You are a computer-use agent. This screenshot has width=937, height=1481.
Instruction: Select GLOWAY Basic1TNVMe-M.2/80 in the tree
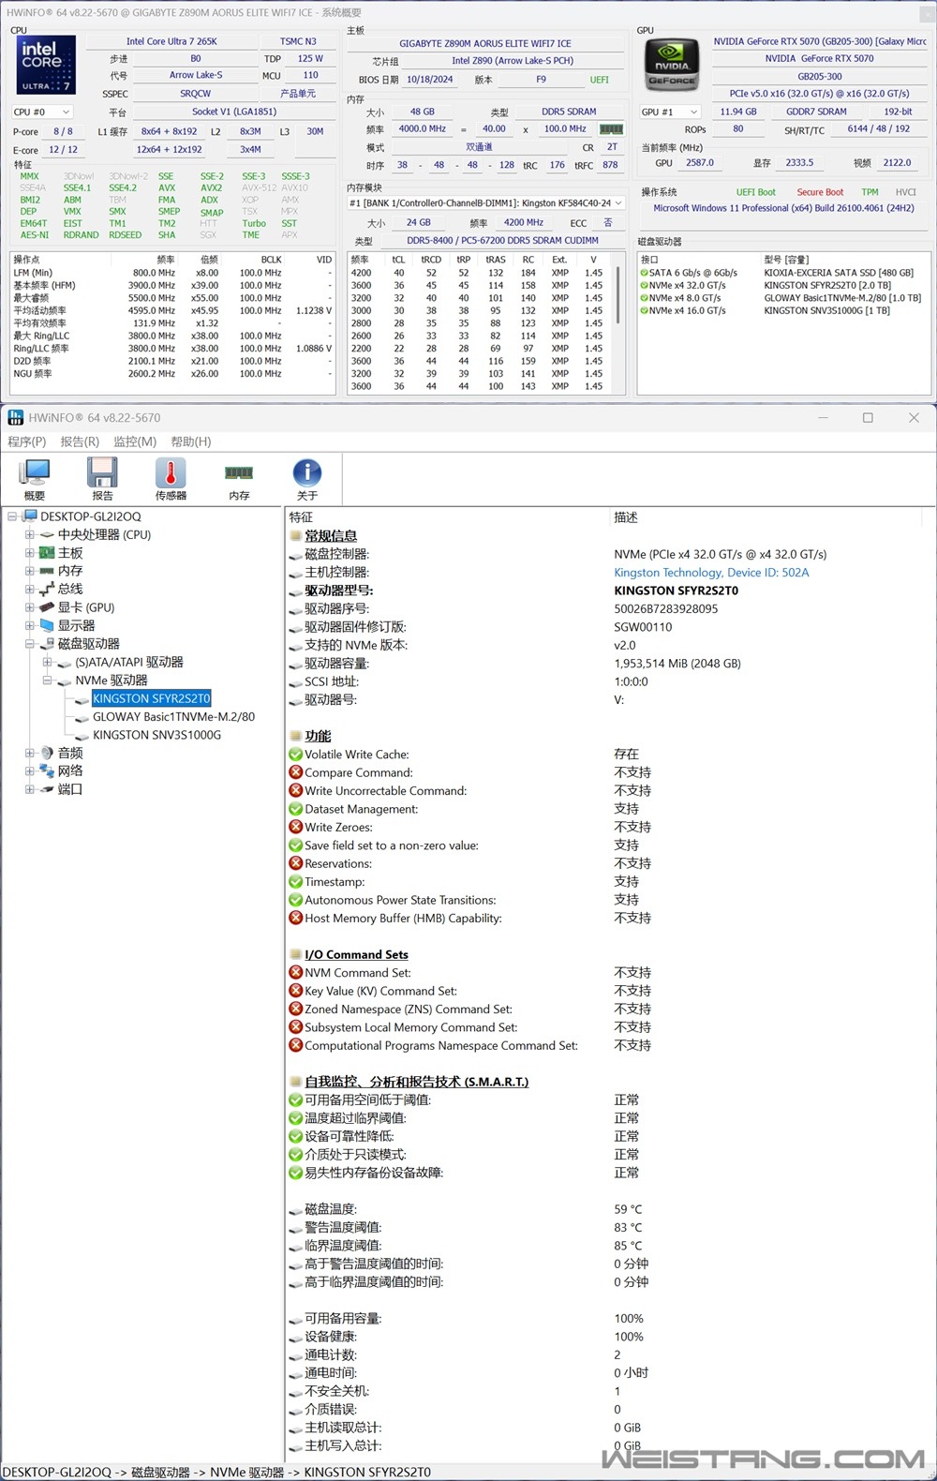(x=173, y=717)
